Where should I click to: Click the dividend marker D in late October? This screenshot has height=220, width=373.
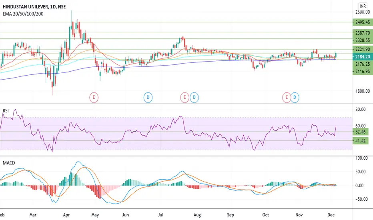point(295,98)
